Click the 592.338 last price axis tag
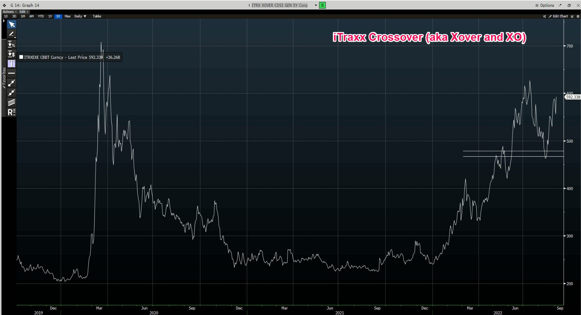The height and width of the screenshot is (315, 581). click(573, 97)
